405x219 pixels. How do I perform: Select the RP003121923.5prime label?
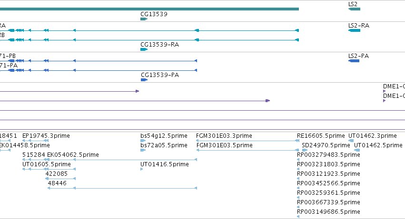[328, 174]
